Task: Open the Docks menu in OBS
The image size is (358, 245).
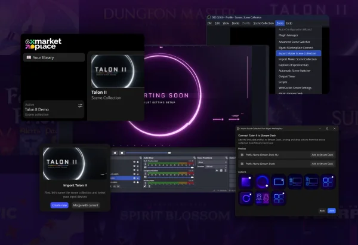Action: [x=236, y=23]
